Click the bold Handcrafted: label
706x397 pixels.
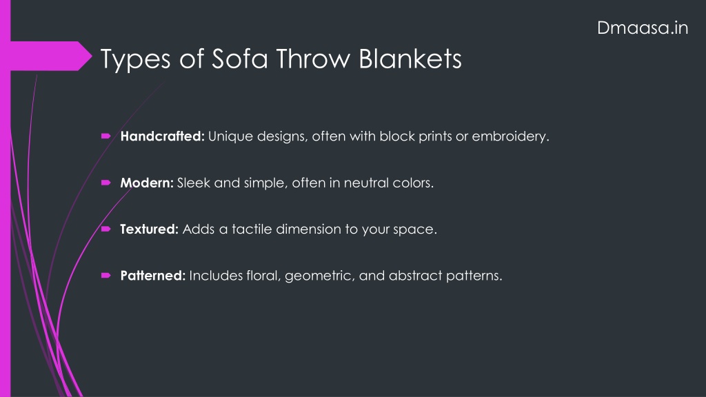tap(162, 136)
